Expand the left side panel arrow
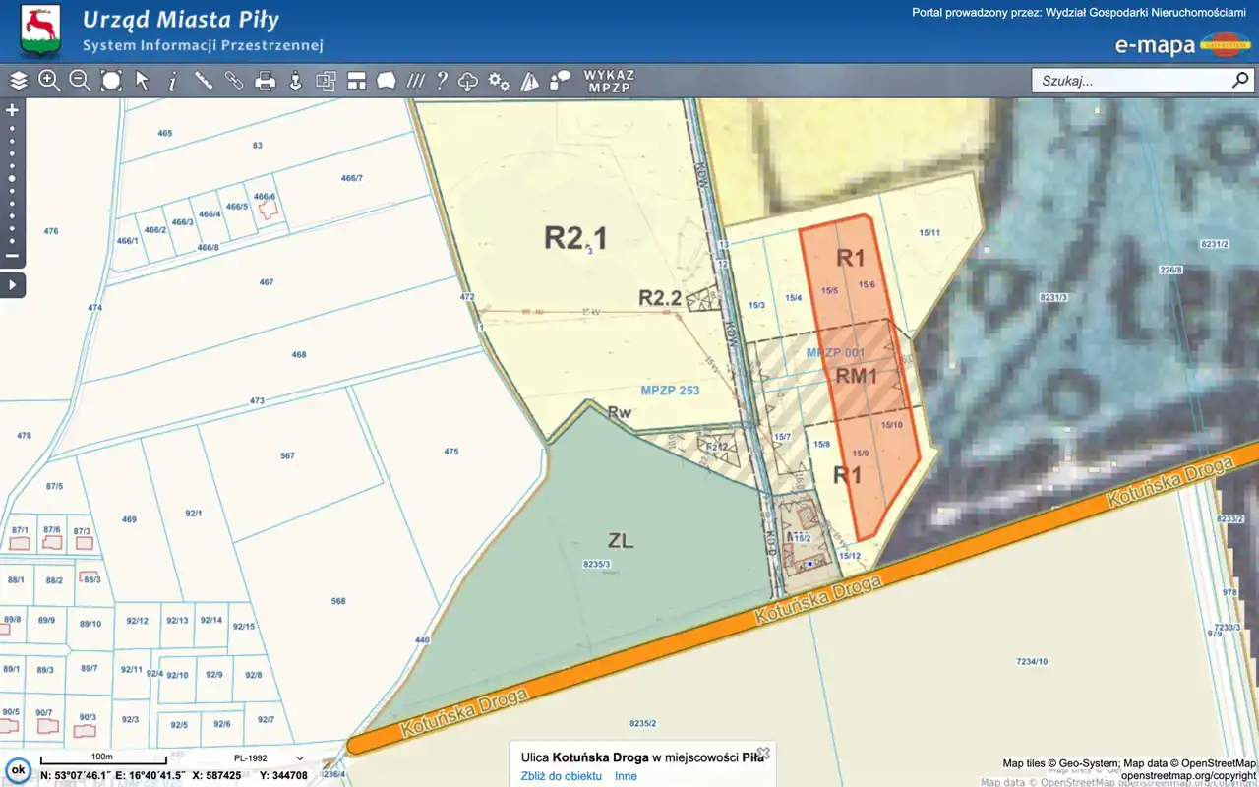This screenshot has width=1259, height=787. coord(12,285)
